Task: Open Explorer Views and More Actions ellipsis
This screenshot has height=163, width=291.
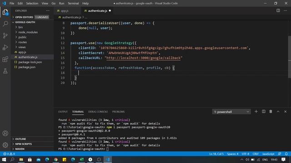Action: (x=48, y=11)
